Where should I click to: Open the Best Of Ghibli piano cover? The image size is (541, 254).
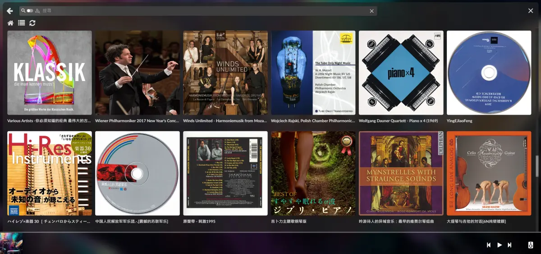[313, 174]
